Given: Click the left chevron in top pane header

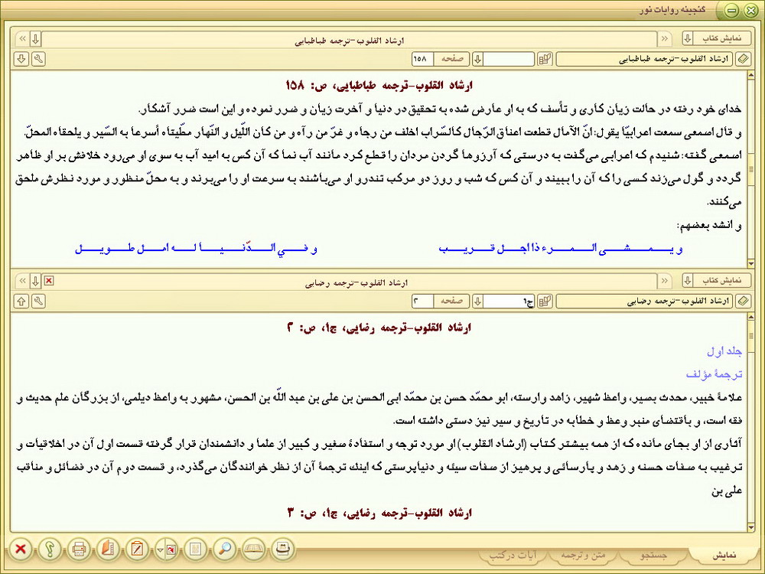Looking at the screenshot, I should click(x=22, y=38).
